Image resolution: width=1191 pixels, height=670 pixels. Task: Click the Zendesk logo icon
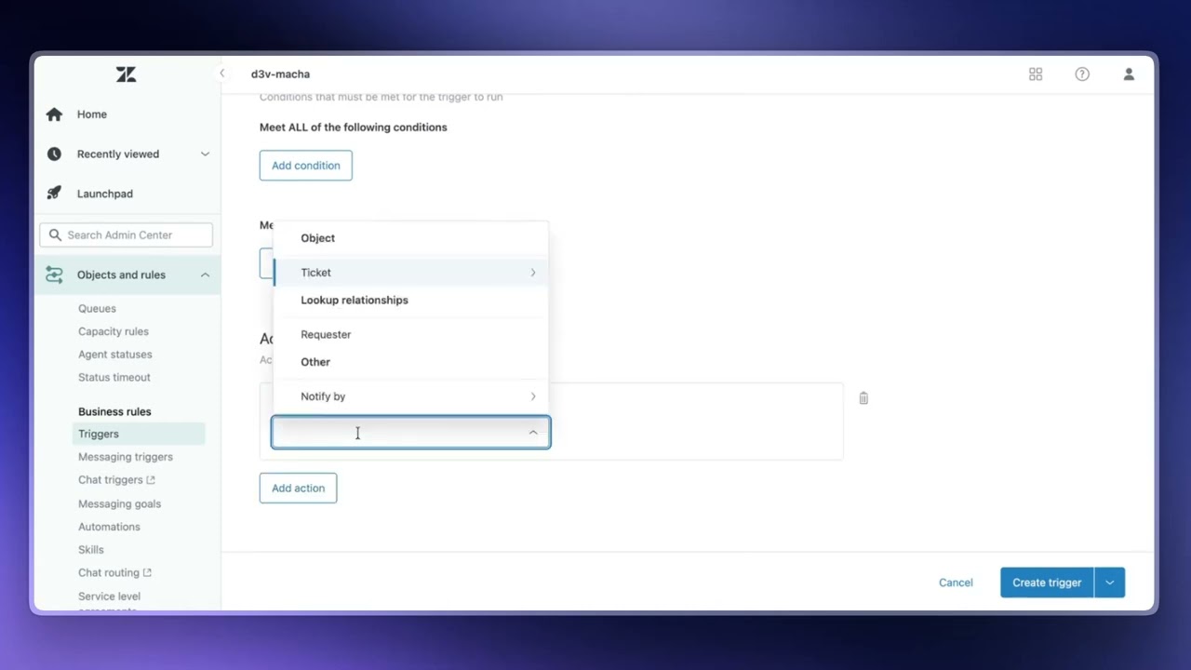127,74
